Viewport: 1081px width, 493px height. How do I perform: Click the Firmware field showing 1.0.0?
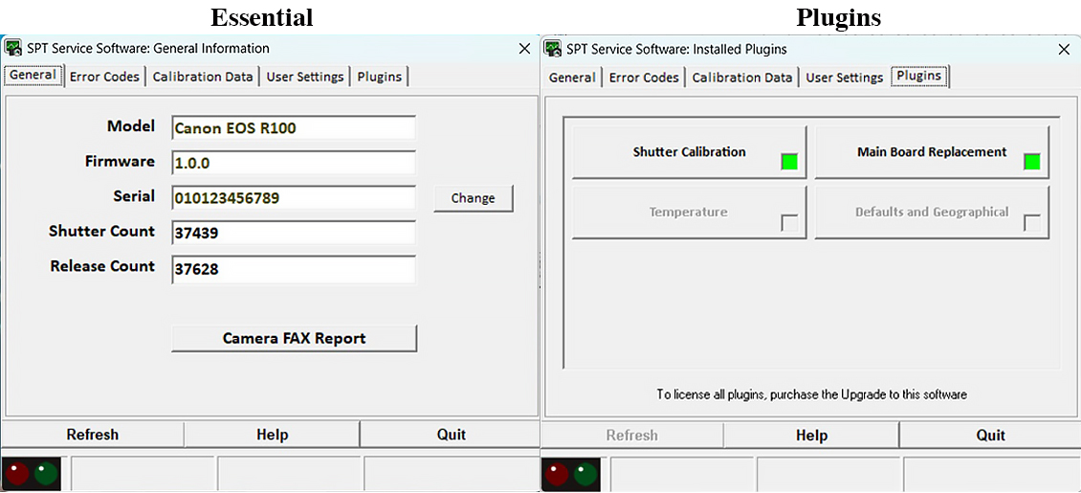(x=294, y=163)
